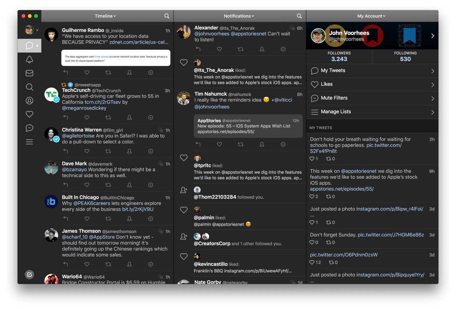
Task: Like Tim Nahumck's tweet
Action: 219,144
